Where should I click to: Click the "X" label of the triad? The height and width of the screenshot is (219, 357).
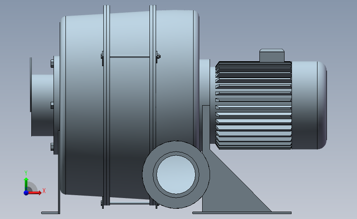click(44, 191)
